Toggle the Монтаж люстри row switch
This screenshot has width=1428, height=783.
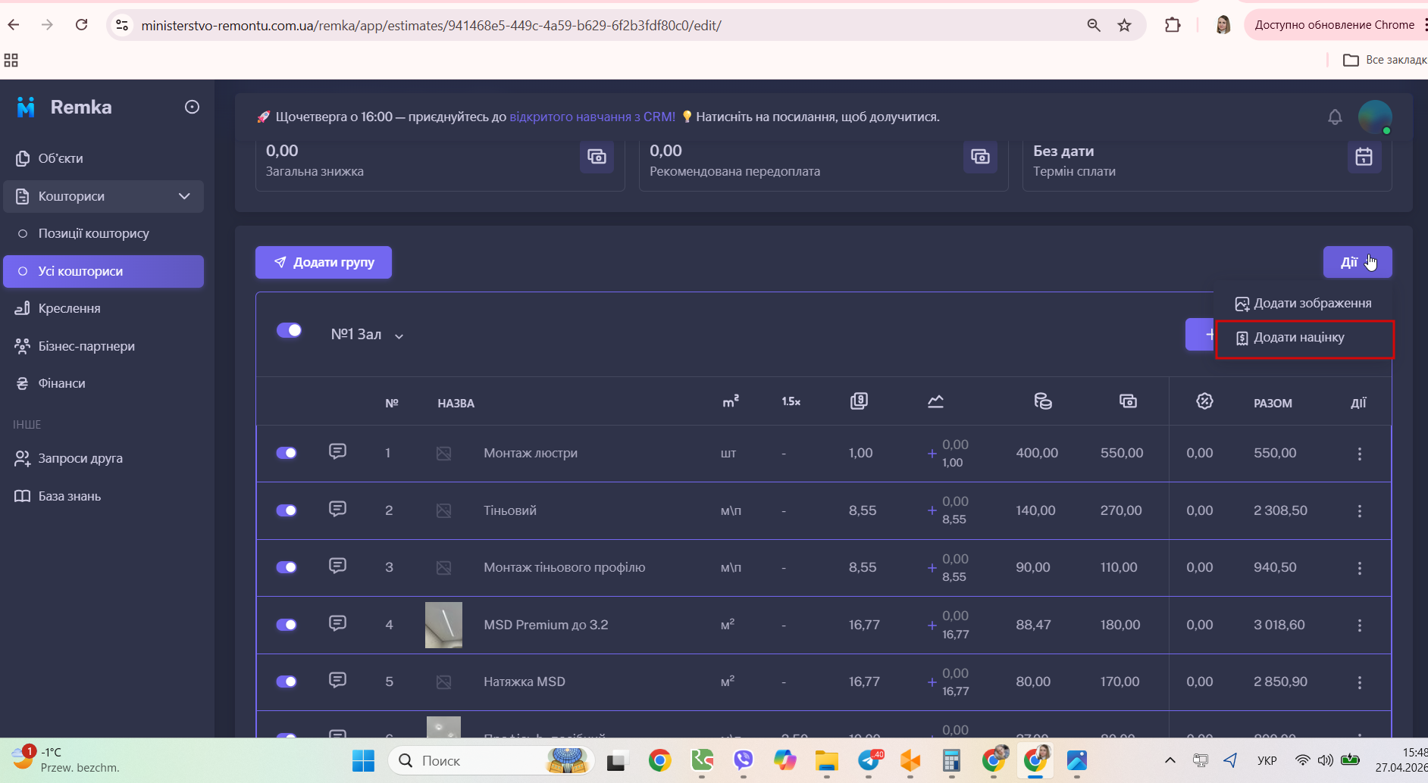pyautogui.click(x=287, y=453)
